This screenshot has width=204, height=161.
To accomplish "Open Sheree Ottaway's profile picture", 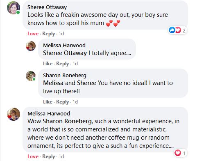I will pos(14,8).
